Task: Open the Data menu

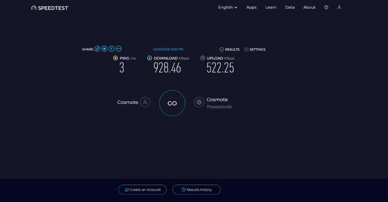Action: 290,7
